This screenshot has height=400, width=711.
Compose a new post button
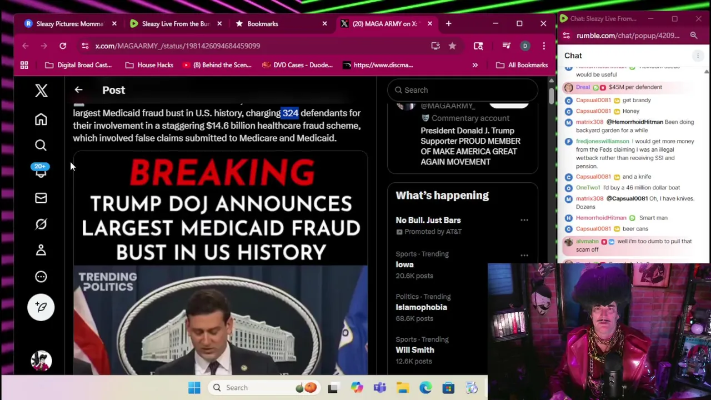tap(41, 307)
